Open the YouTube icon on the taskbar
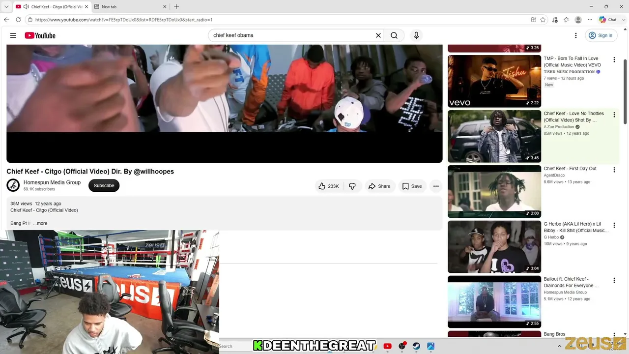 coord(387,346)
